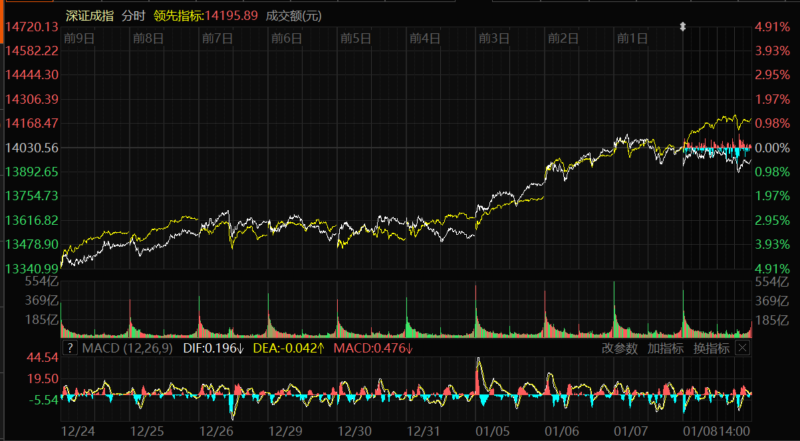Click 加指标 to add an indicator
This screenshot has height=441, width=800.
(x=665, y=348)
